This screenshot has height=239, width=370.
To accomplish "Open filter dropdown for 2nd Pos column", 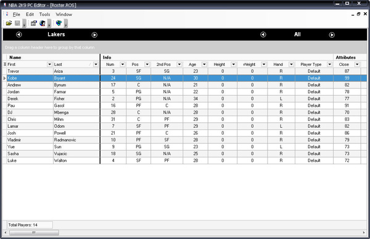I will [179, 64].
